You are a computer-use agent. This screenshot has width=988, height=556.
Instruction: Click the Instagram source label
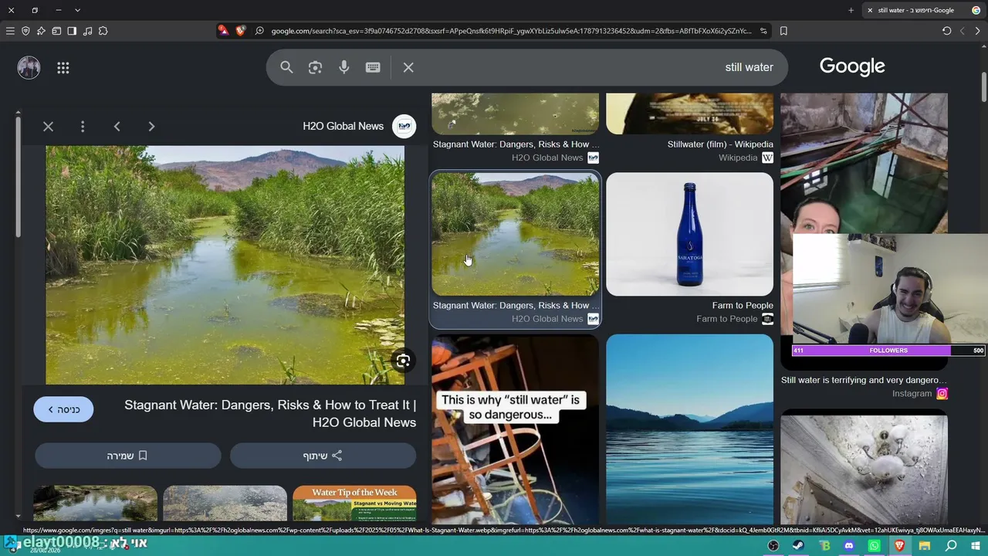pyautogui.click(x=912, y=394)
